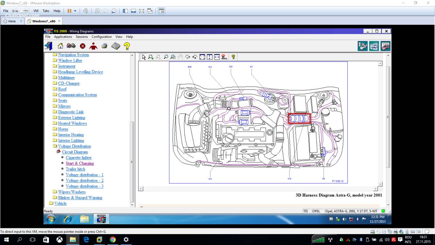The image size is (435, 245).
Task: Click the first top-right service application icon
Action: pyautogui.click(x=363, y=46)
